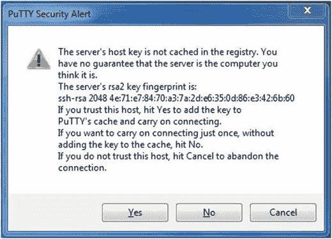332x239 pixels.
Task: Click the 'think it is.' text line
Action: 78,75
